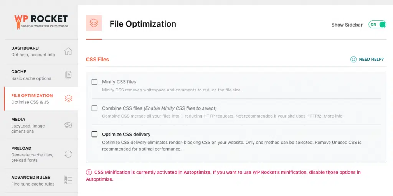Click the Need Help lifebuoy icon

pyautogui.click(x=353, y=60)
